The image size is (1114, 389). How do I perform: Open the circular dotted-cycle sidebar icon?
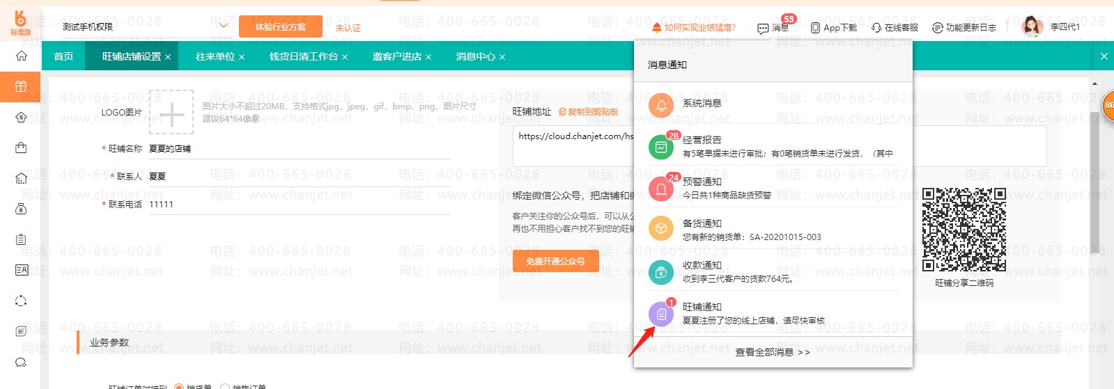tap(21, 301)
